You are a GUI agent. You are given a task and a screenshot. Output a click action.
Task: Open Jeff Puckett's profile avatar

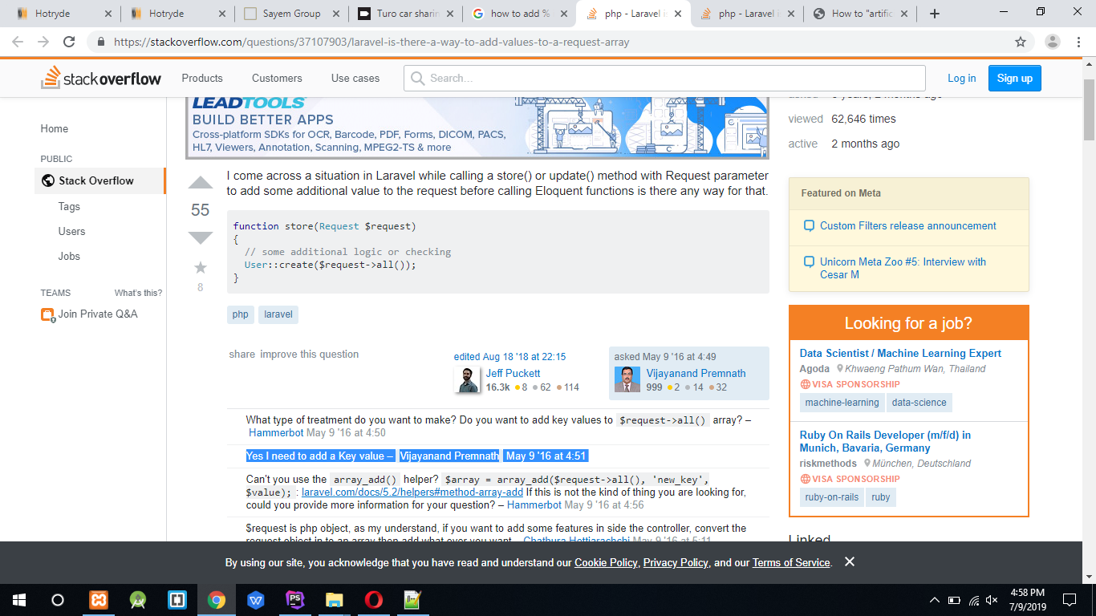467,379
